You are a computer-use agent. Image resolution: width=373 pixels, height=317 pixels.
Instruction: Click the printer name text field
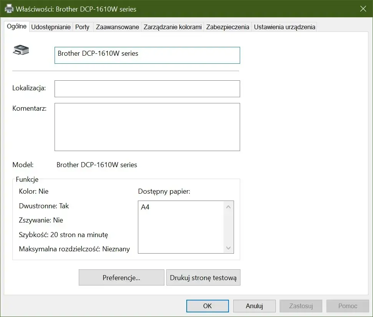tap(147, 55)
